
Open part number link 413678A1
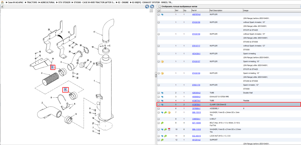coord(196,104)
